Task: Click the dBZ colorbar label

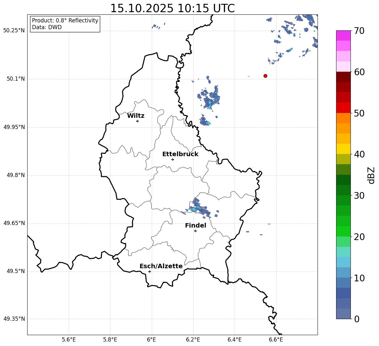Action: (371, 175)
